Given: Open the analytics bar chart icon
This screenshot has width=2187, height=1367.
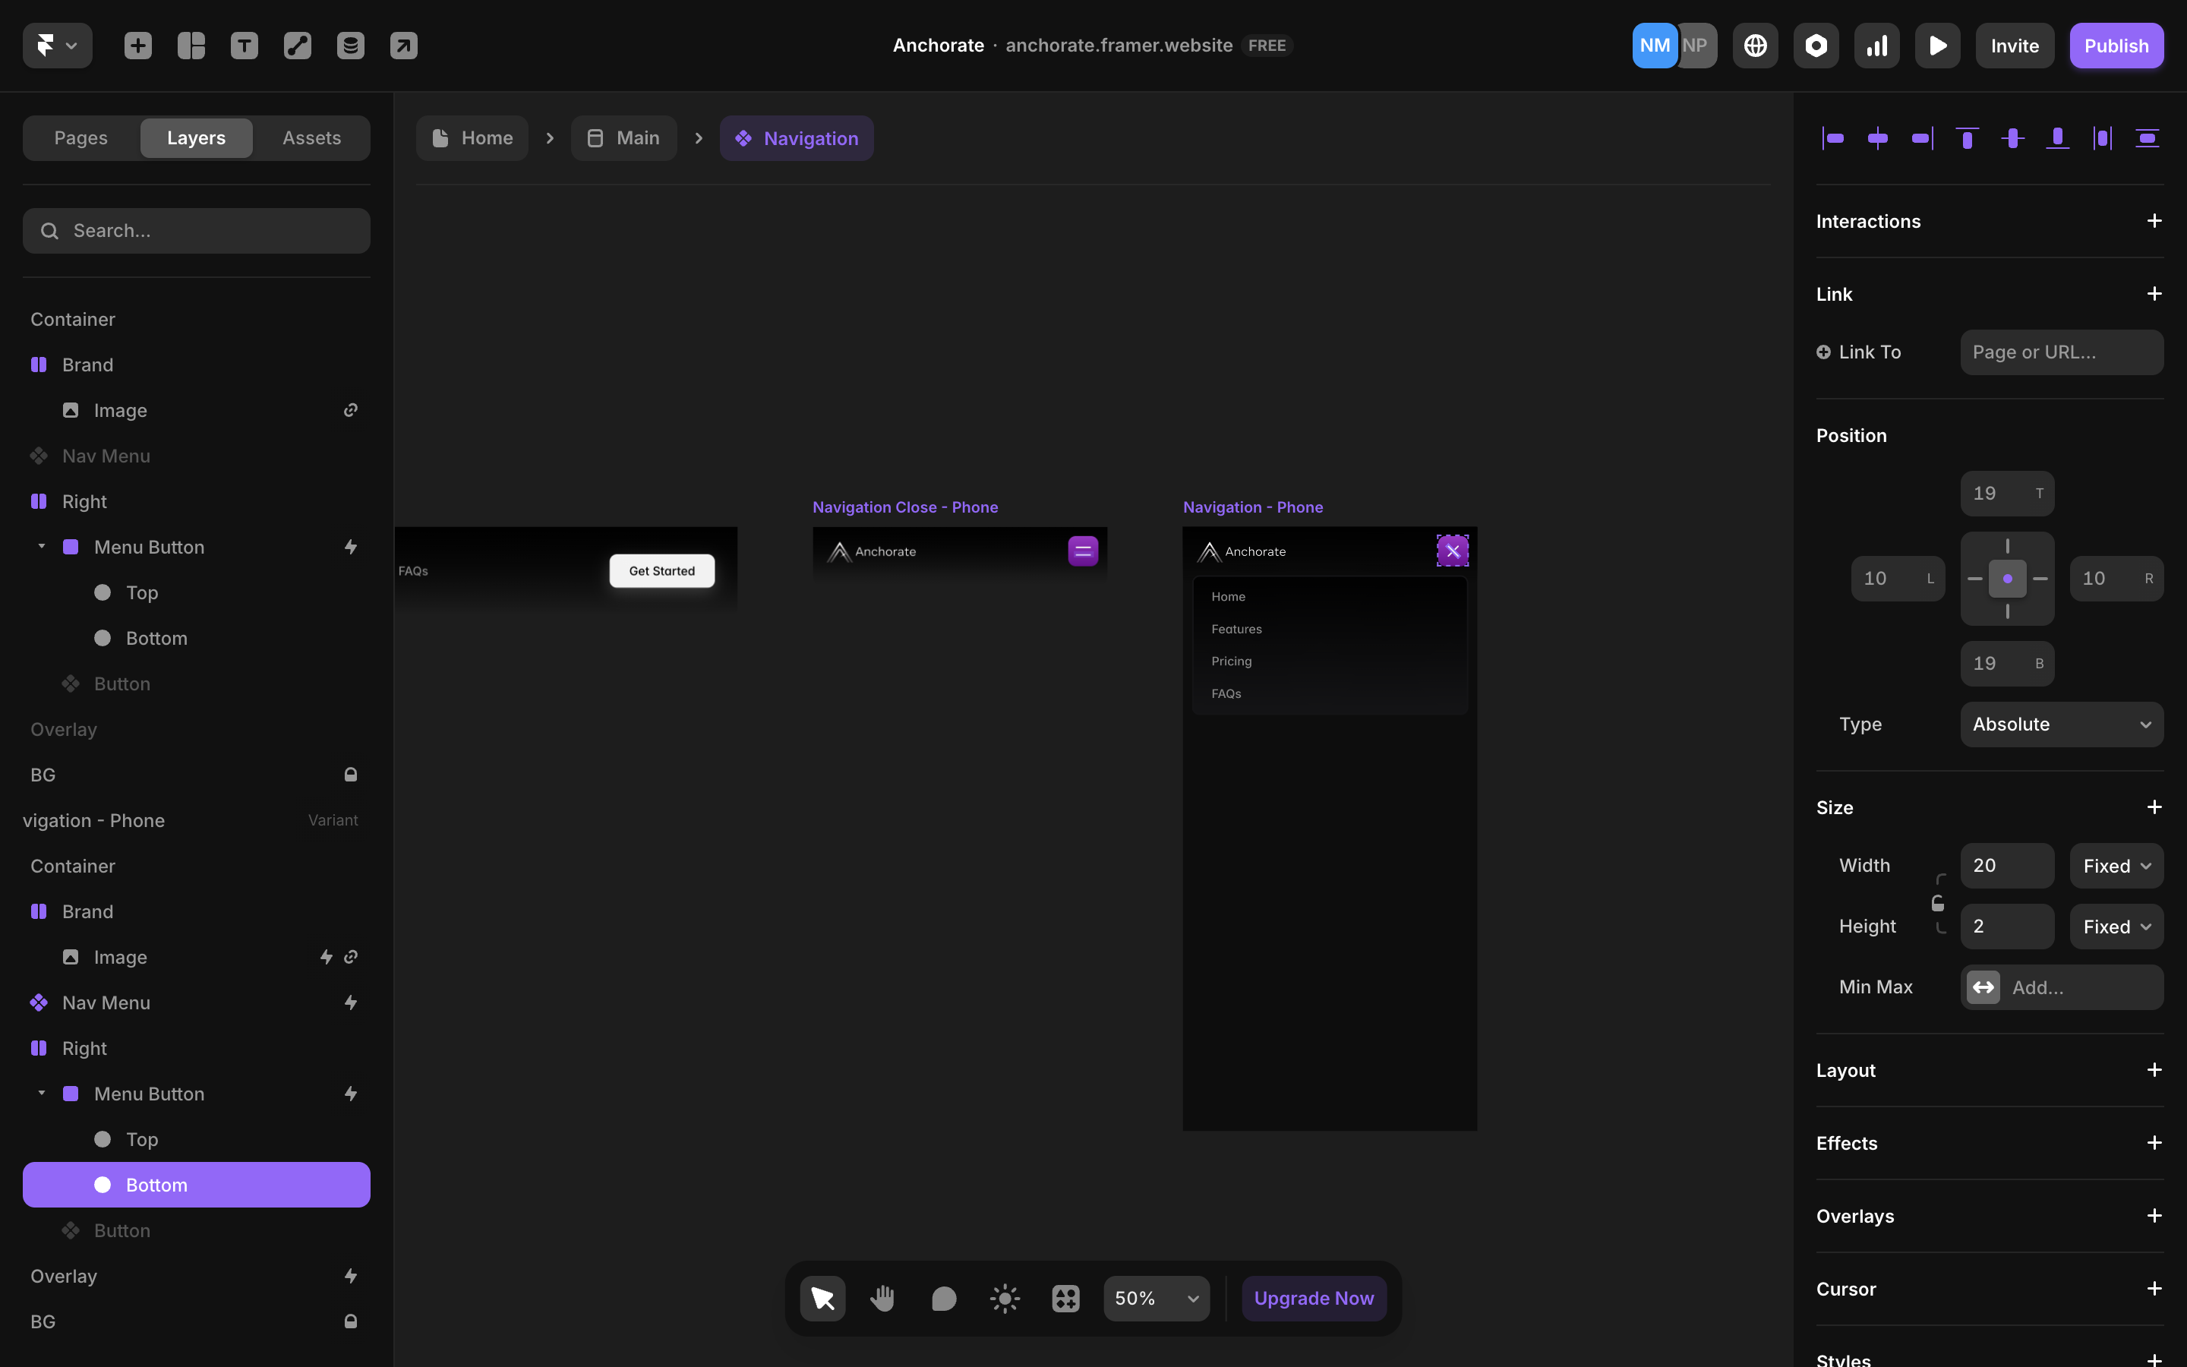Looking at the screenshot, I should coord(1876,46).
